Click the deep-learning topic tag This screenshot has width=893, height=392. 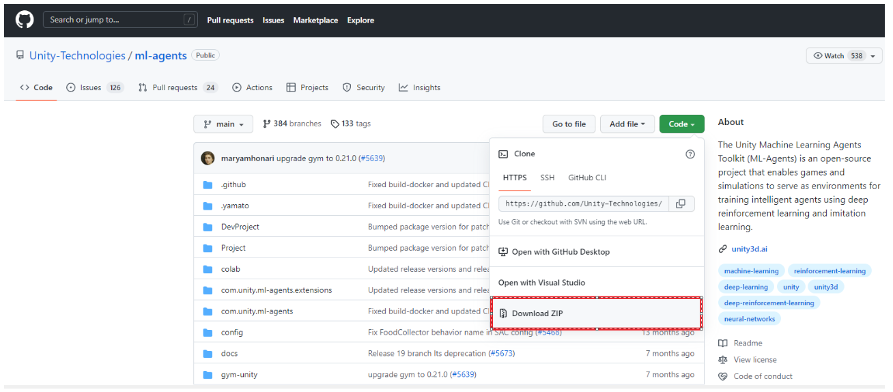pos(746,287)
